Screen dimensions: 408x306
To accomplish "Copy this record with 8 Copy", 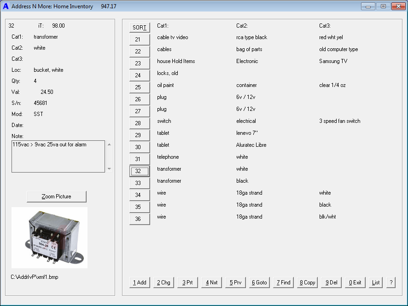I will (x=307, y=282).
